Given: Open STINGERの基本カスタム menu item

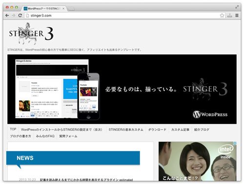Looking at the screenshot, I should coord(126,129).
